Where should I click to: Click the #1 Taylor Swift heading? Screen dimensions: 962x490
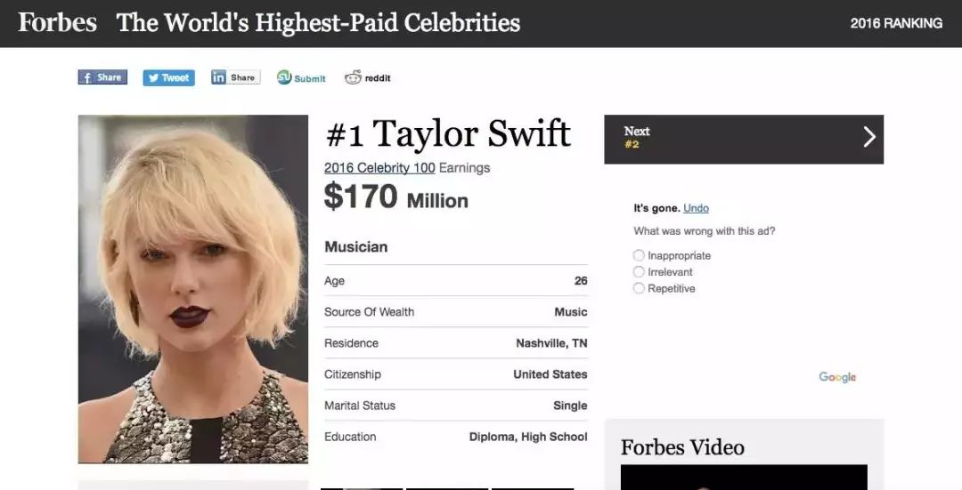[x=448, y=134]
